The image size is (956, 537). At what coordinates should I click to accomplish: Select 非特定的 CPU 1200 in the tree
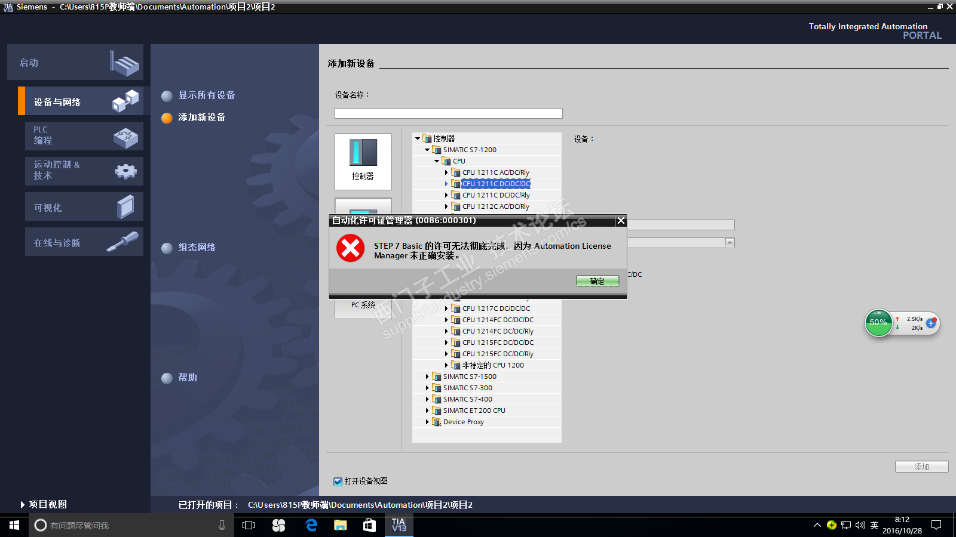pos(493,365)
